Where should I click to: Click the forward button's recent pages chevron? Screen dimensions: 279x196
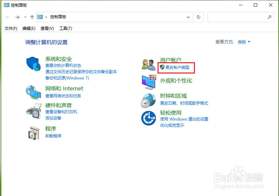point(25,17)
